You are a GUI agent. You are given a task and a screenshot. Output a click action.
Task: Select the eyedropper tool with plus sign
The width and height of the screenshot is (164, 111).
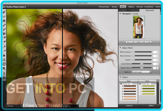point(4,38)
